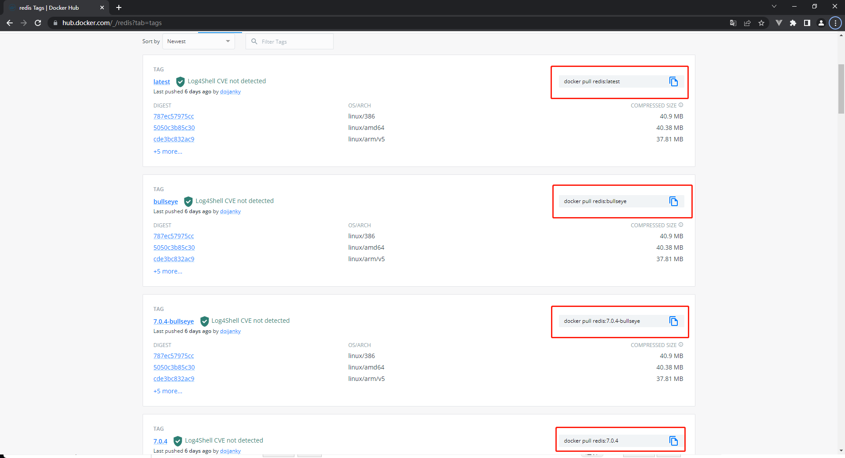Open digest 5050c3b85c30 under latest

[174, 128]
